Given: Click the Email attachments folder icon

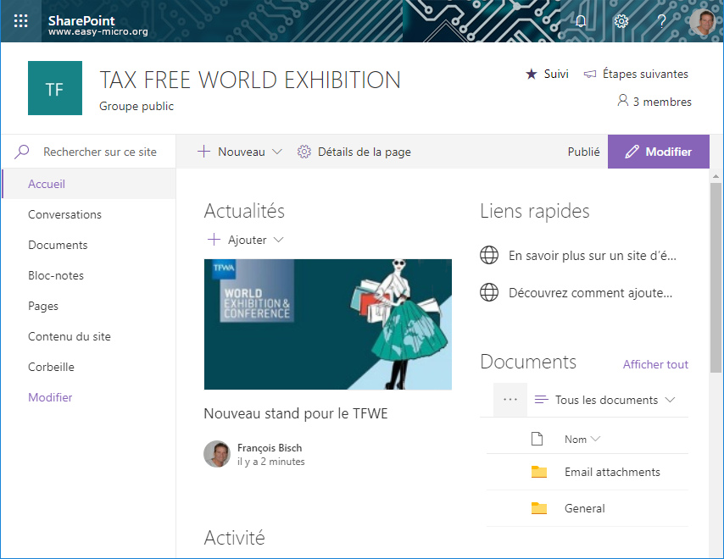Looking at the screenshot, I should [539, 472].
